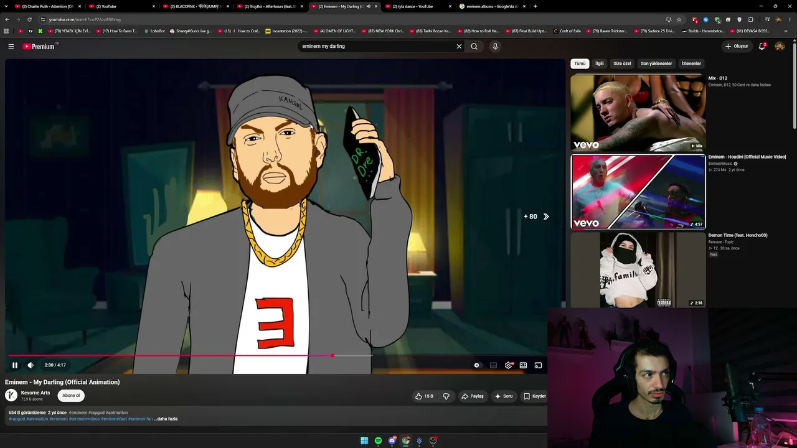Go to YouTube Premium home logo
The image size is (797, 448).
pos(39,46)
